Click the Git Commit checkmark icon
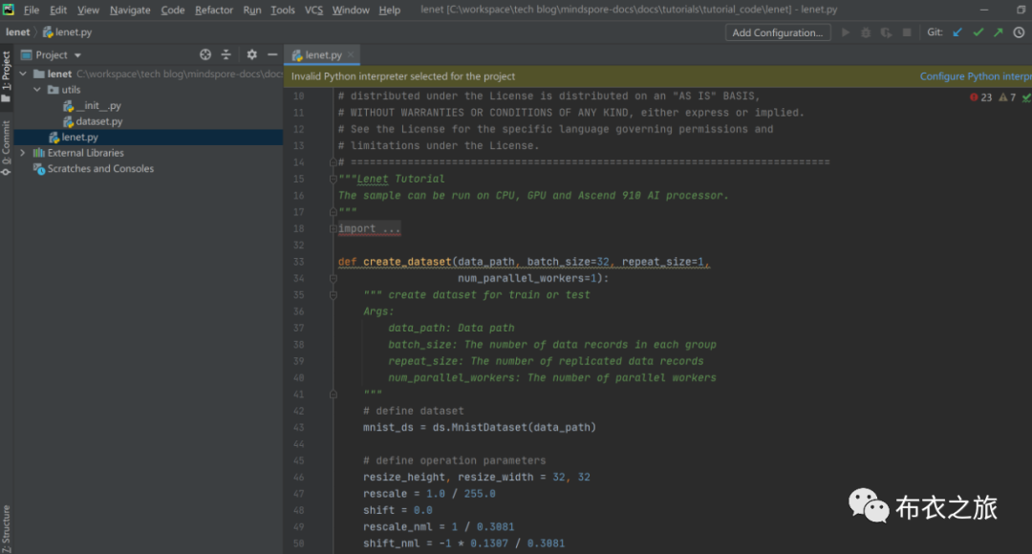Viewport: 1032px width, 554px height. (978, 32)
